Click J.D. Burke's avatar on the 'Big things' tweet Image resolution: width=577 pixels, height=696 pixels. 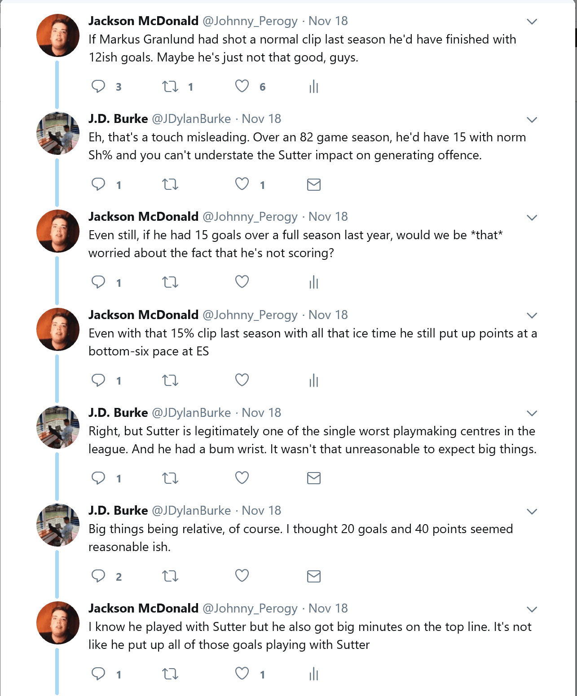pos(58,525)
